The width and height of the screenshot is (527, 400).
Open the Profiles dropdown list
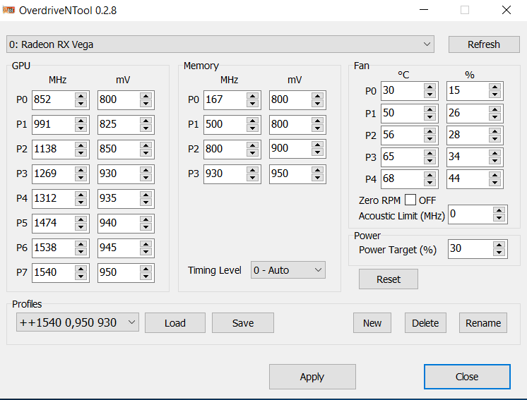78,322
